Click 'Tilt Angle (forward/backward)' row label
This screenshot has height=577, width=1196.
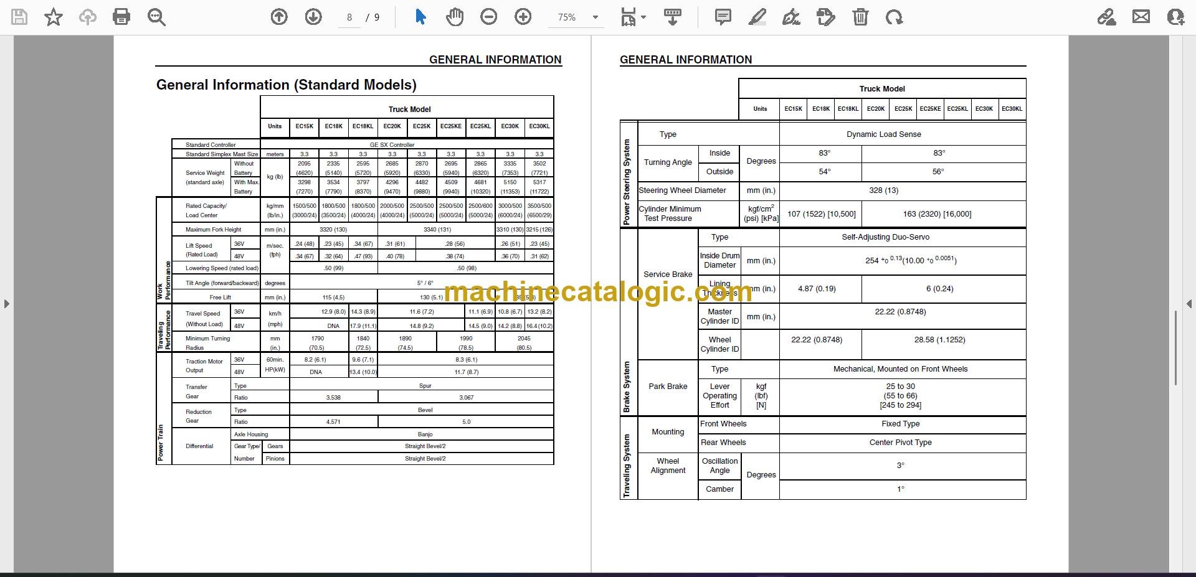pyautogui.click(x=222, y=283)
